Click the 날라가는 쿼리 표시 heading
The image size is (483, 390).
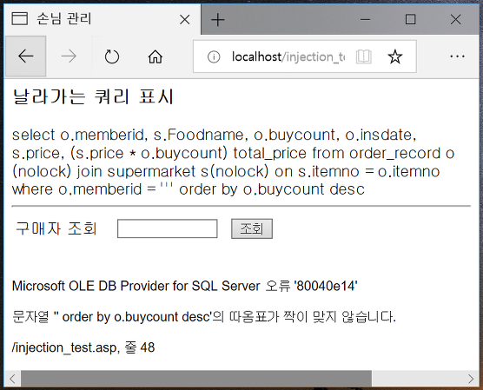coord(93,96)
